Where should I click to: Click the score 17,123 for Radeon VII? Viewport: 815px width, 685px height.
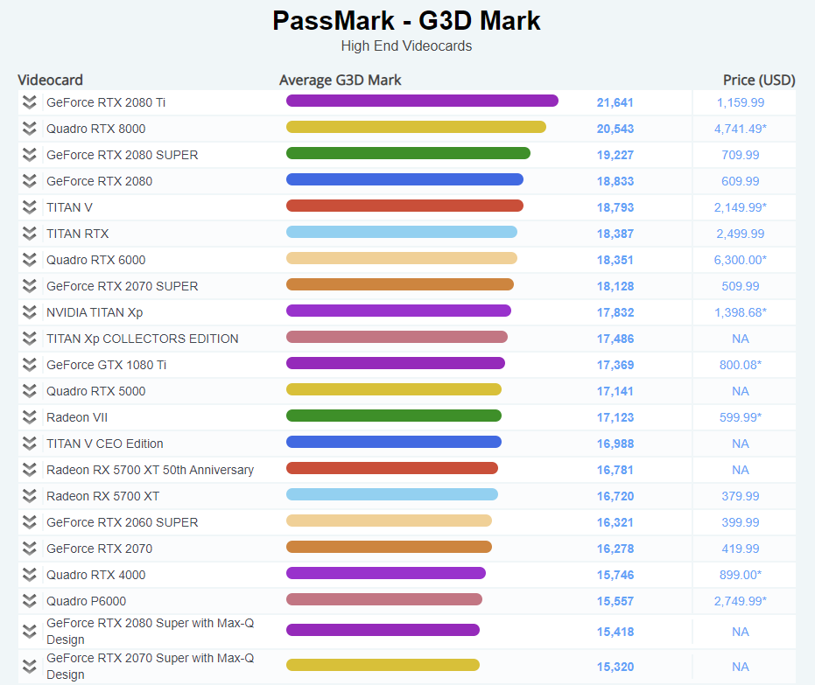[x=615, y=417]
